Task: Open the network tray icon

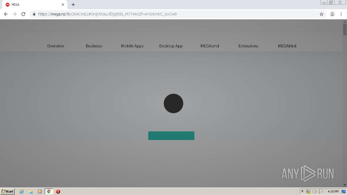Action: 308,191
